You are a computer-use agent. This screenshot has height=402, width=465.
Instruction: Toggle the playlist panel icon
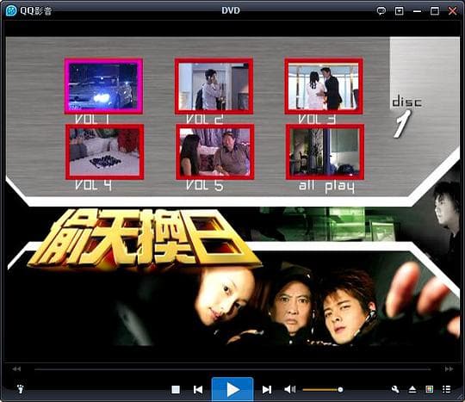[x=446, y=389]
